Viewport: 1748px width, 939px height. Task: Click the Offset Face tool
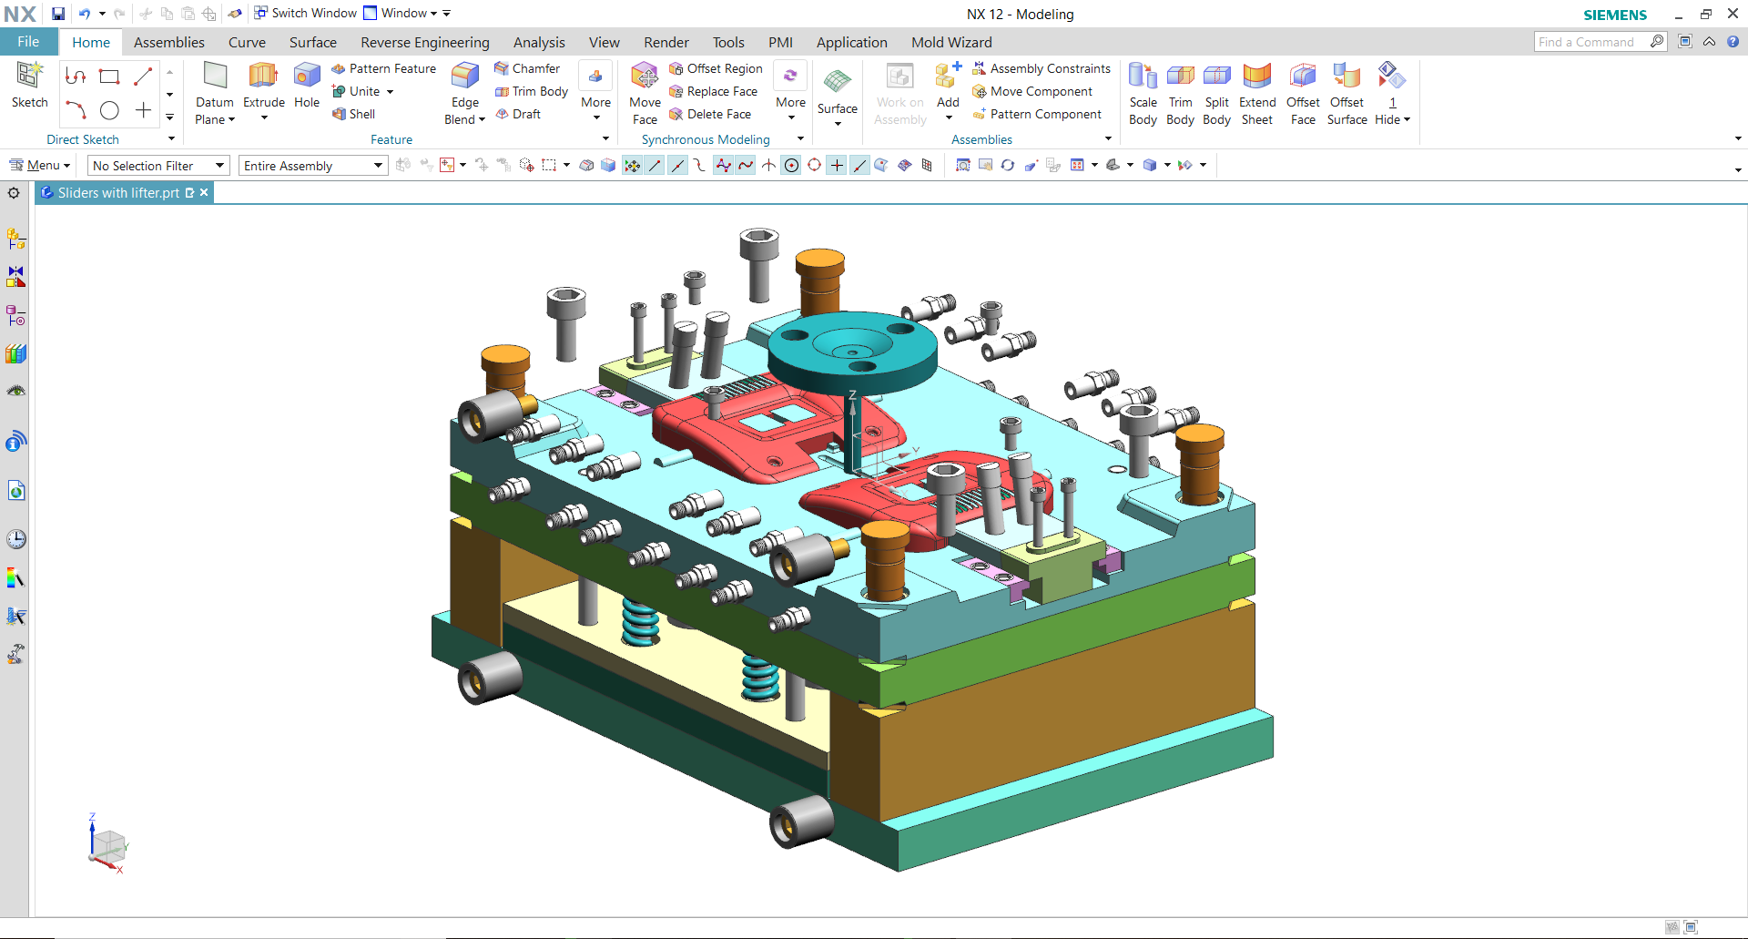point(1303,93)
